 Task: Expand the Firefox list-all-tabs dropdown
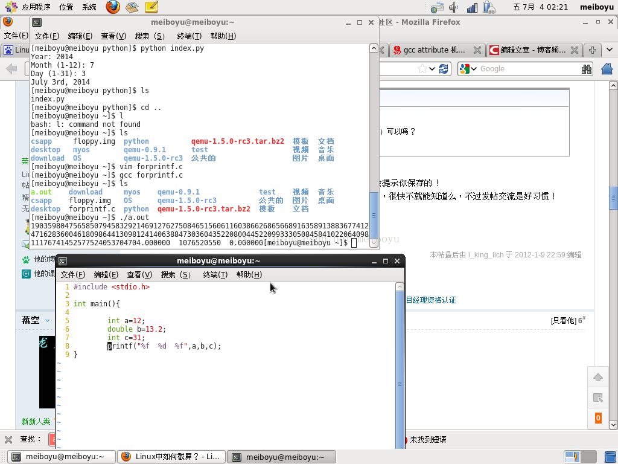pos(610,50)
